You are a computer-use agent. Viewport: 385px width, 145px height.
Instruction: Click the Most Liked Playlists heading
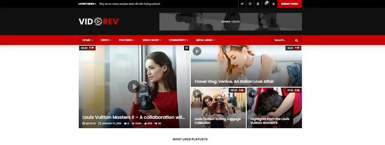pyautogui.click(x=190, y=139)
